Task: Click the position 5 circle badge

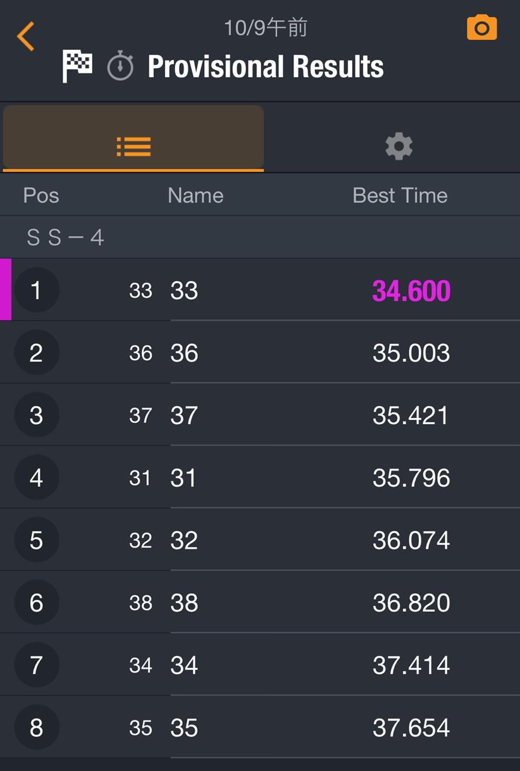Action: [x=36, y=540]
